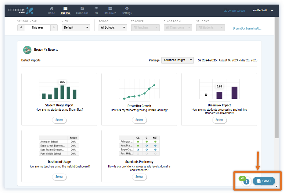Click the DreamBox Growth title
Screen dimensions: 285x193
click(139, 106)
